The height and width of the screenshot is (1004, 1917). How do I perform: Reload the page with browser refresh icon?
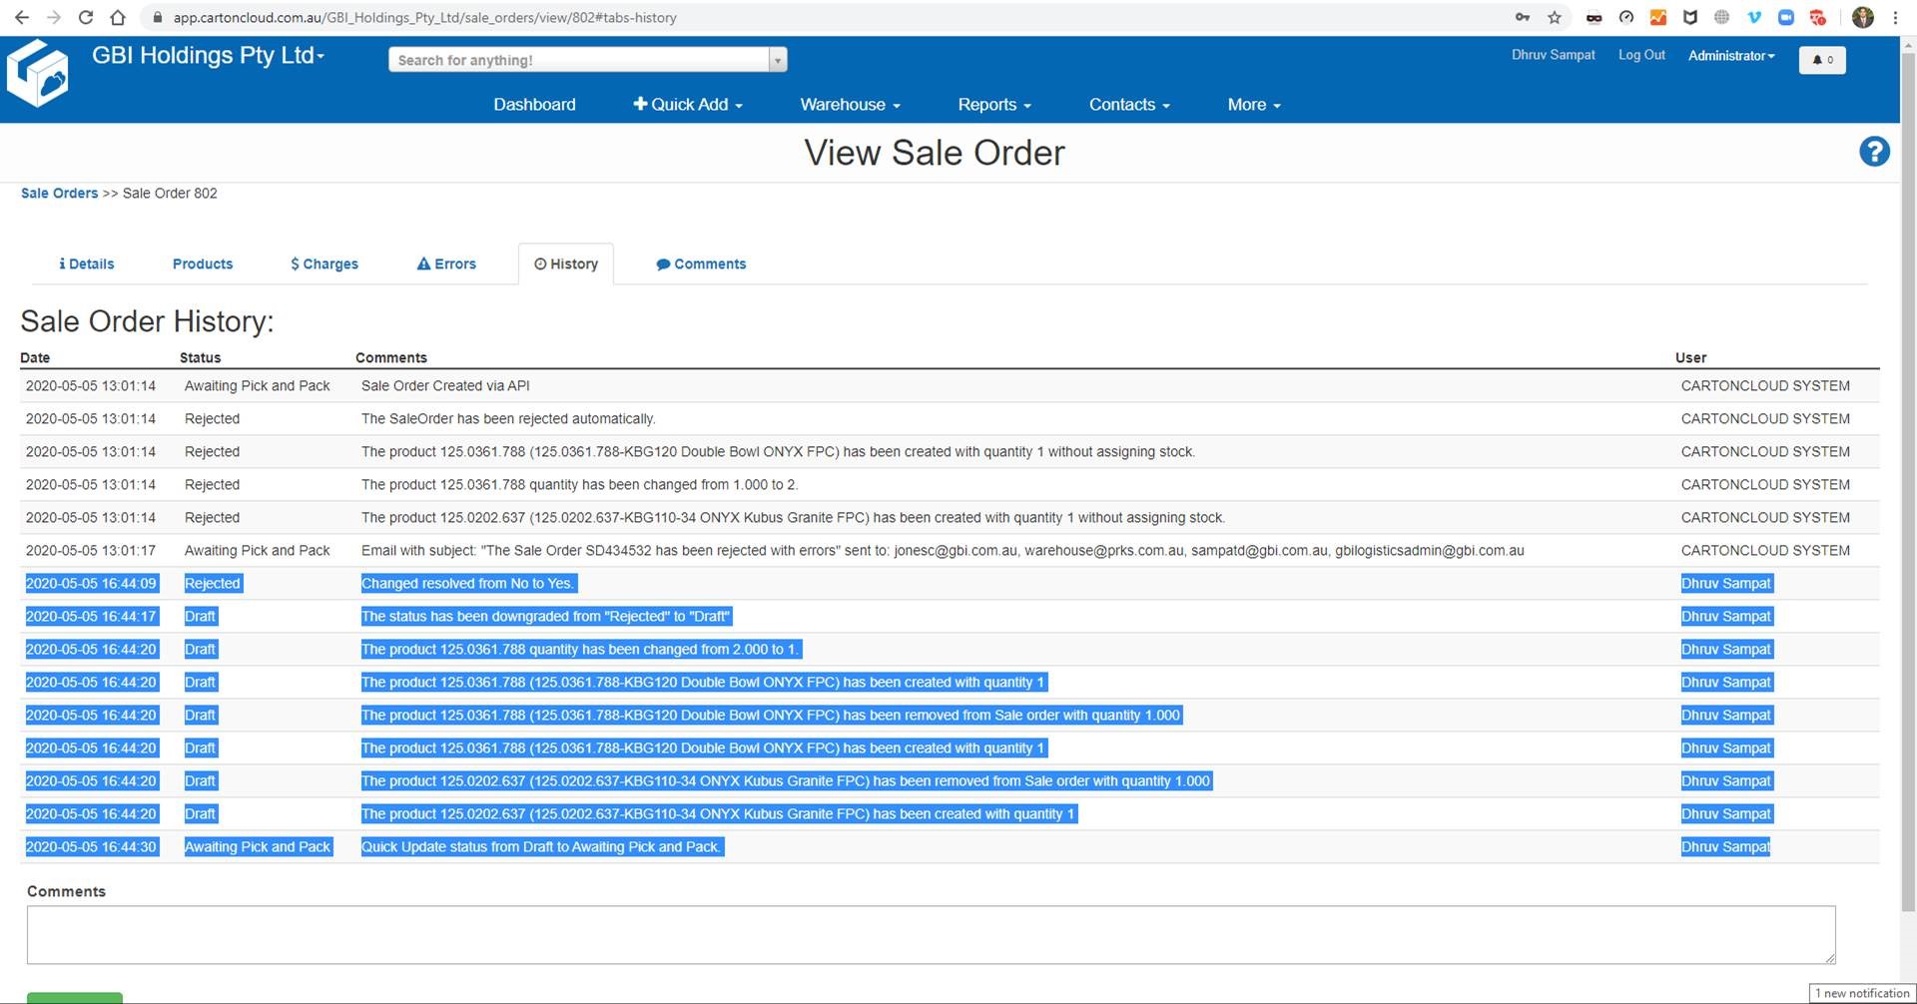coord(86,17)
